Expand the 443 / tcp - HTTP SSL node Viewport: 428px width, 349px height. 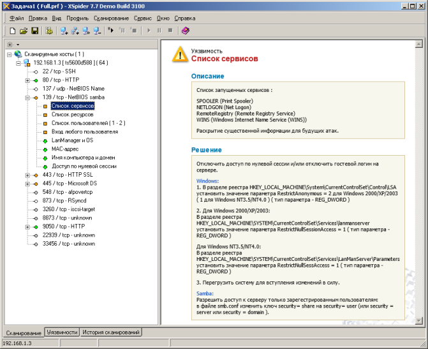tap(27, 175)
